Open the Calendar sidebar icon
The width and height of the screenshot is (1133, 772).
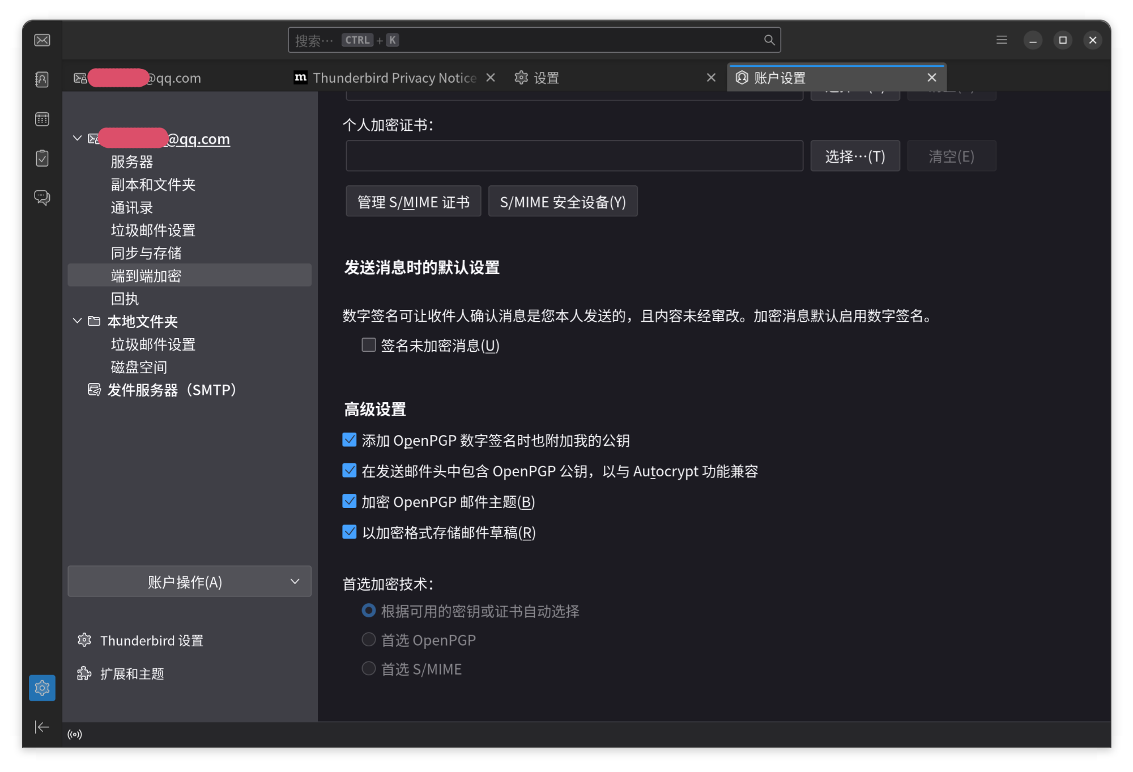41,119
